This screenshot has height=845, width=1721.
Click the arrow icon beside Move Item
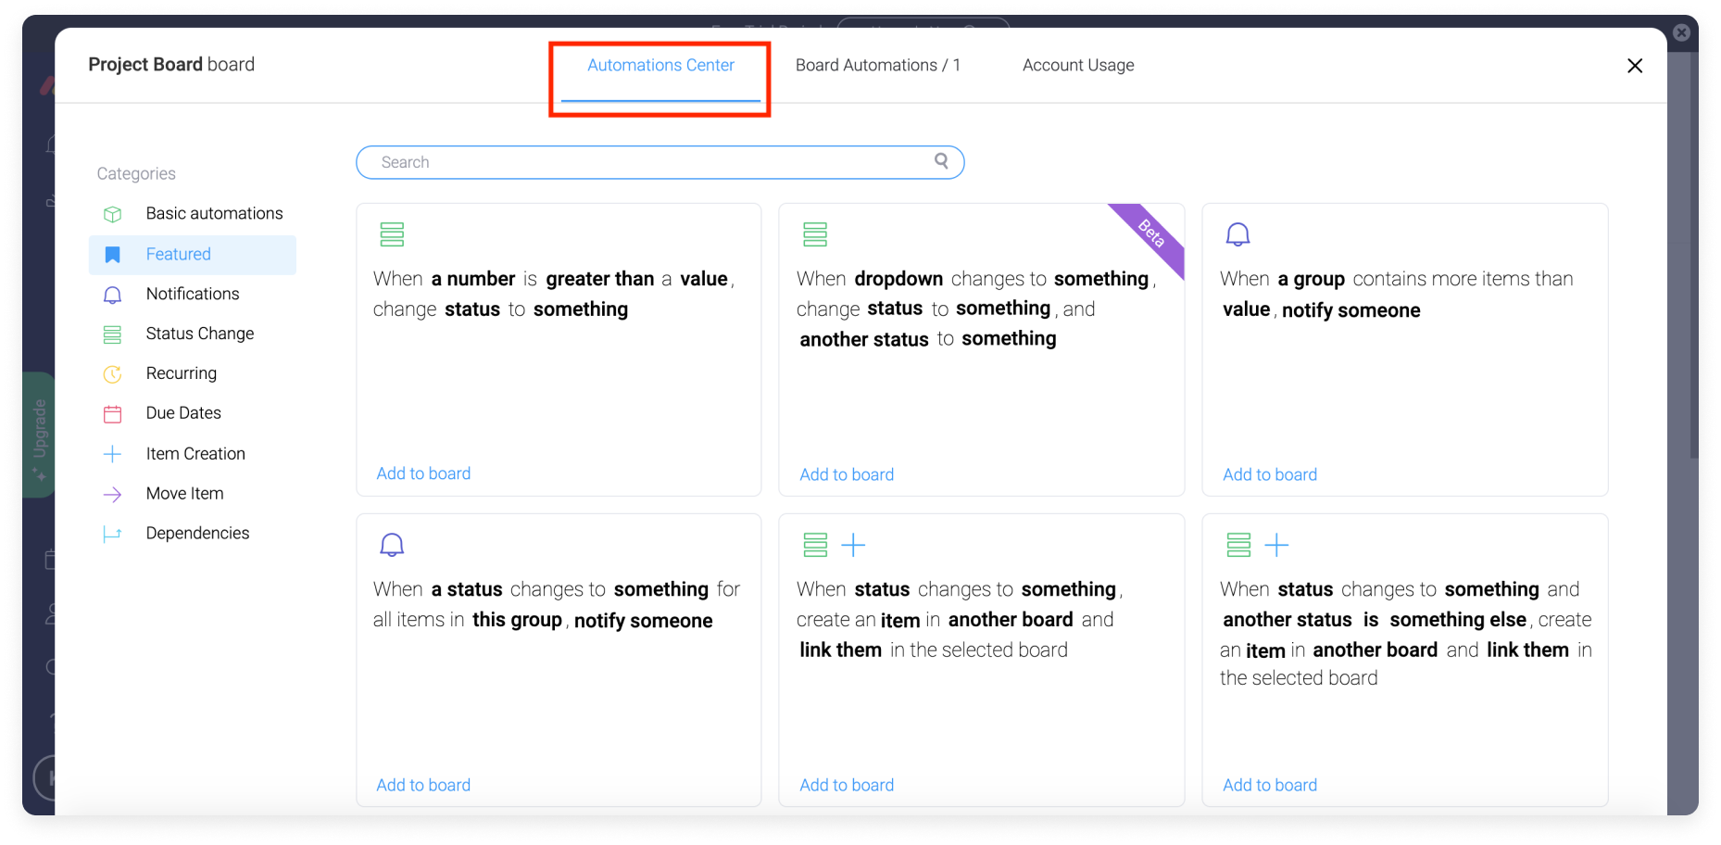(112, 494)
